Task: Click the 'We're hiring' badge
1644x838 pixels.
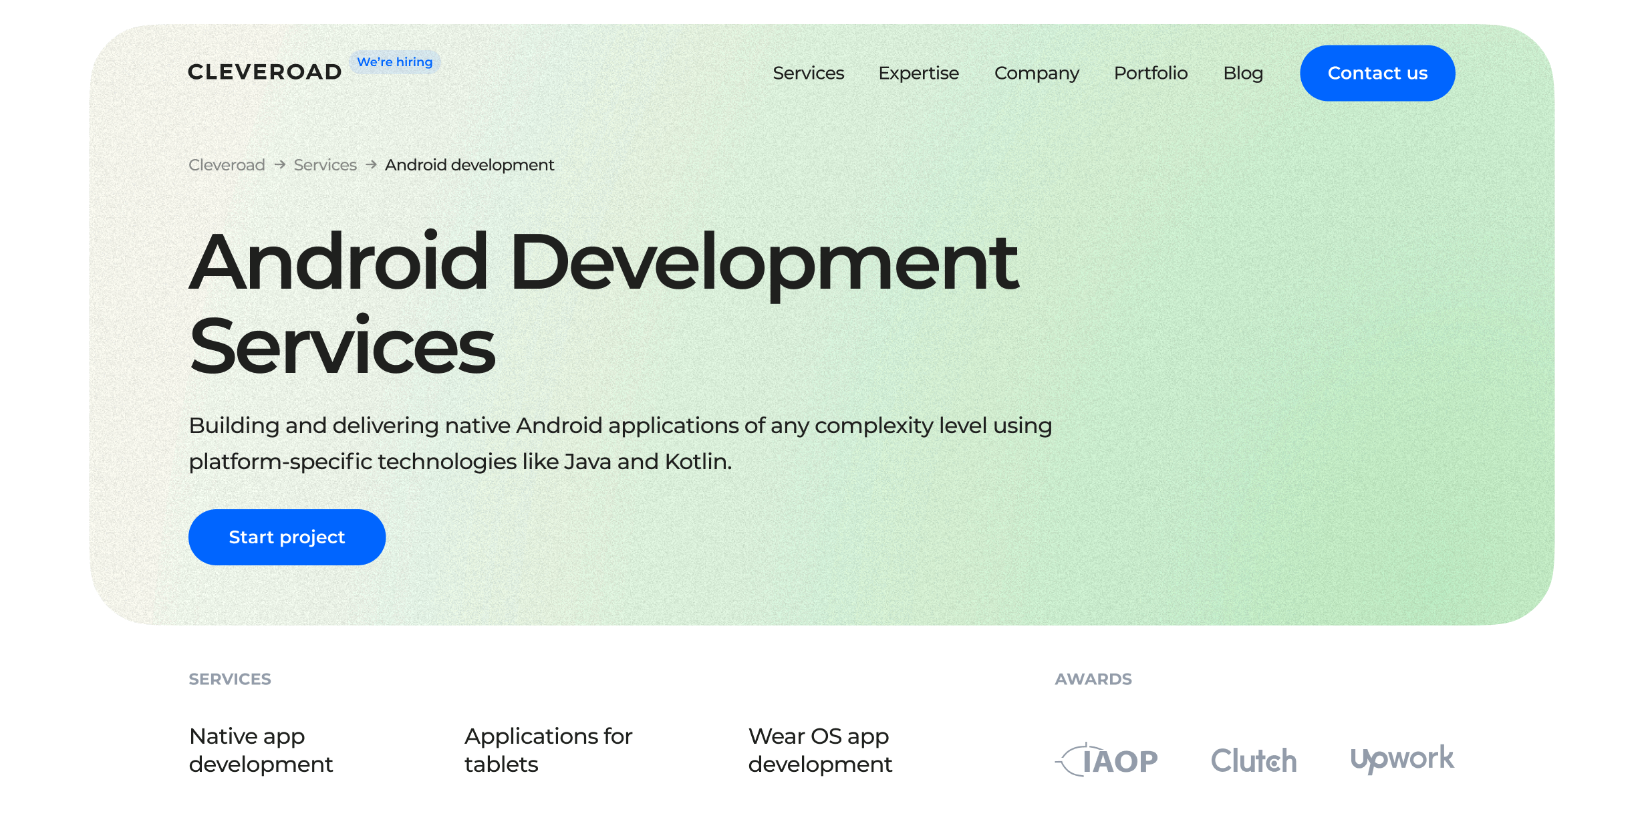Action: click(x=394, y=61)
